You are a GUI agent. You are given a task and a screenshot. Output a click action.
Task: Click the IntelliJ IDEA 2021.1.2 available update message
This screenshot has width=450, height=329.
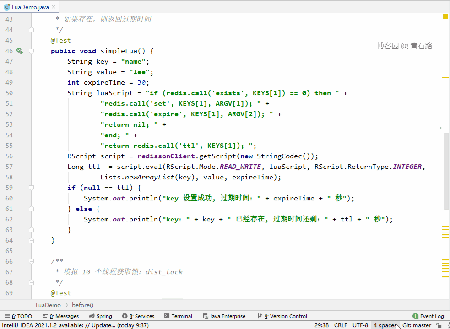(x=76, y=325)
